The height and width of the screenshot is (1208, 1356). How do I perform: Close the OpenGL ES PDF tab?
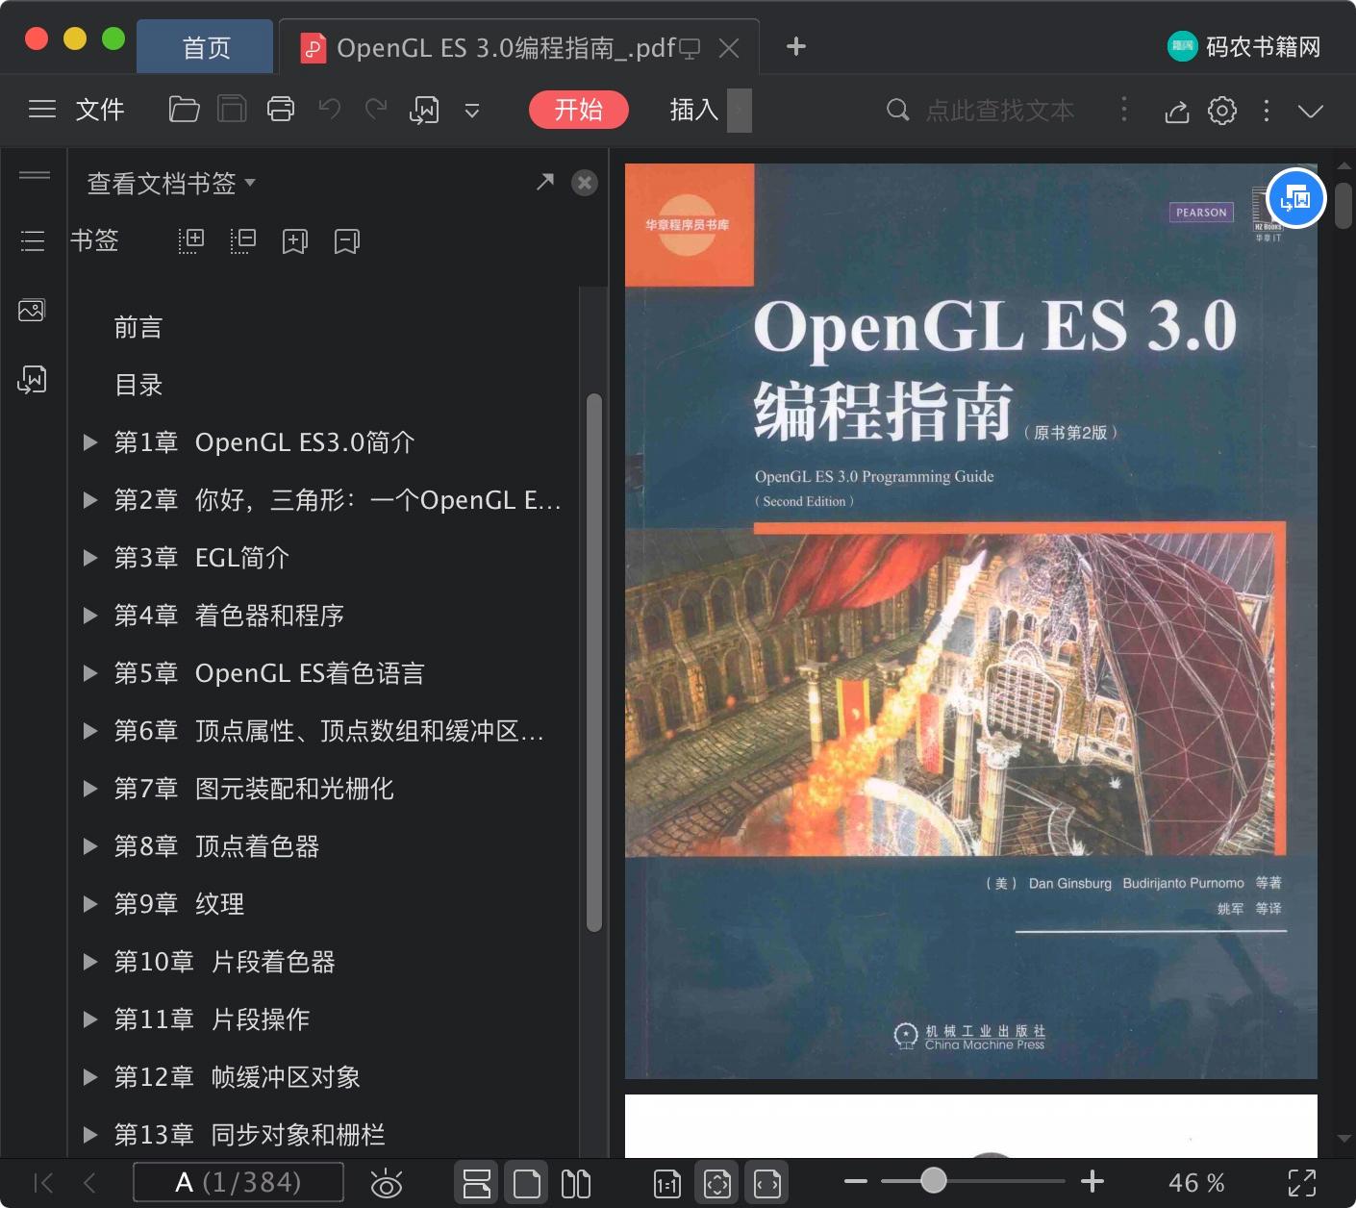point(730,47)
